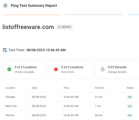Click the calendar icon next to Test Time
139x120 pixels.
click(x=5, y=50)
